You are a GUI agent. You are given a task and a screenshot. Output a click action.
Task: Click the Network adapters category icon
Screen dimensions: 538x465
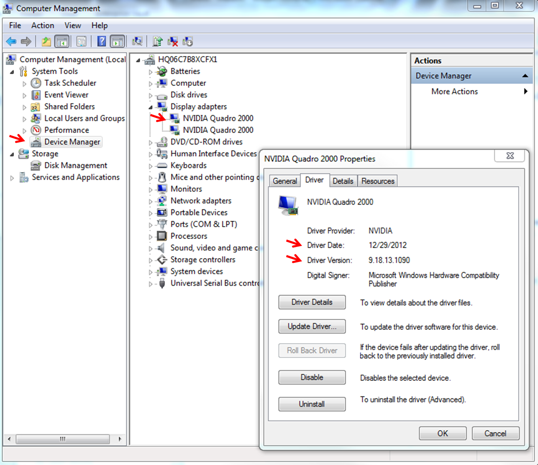(162, 200)
